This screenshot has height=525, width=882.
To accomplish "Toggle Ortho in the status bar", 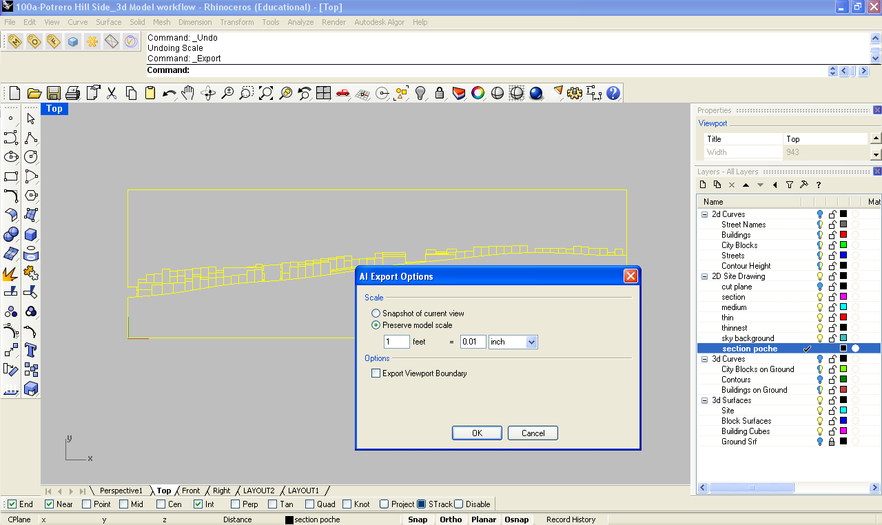I will tap(451, 519).
